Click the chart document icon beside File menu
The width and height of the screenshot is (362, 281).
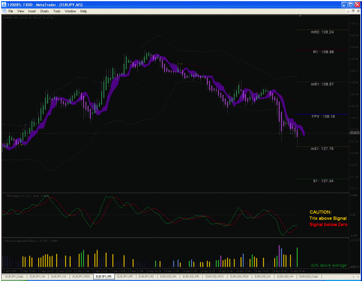coord(4,11)
